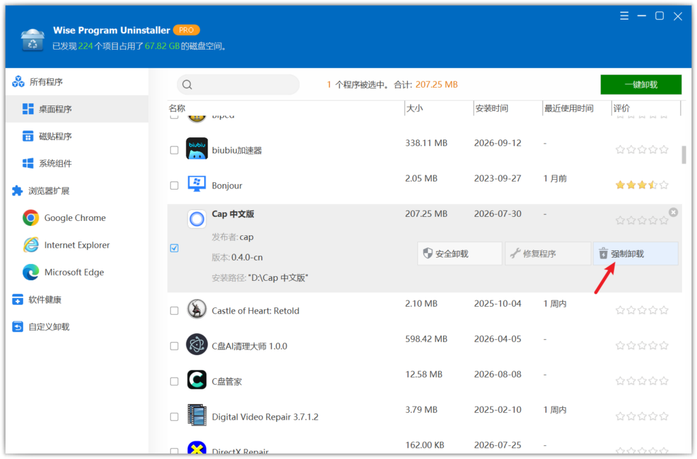Select 系统组件 in sidebar
This screenshot has height=459, width=697.
click(77, 163)
